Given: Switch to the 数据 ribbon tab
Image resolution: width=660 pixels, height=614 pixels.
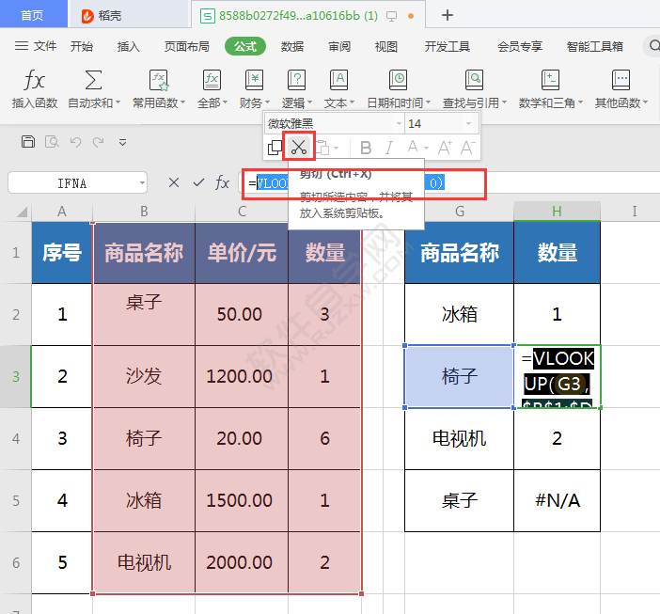Looking at the screenshot, I should tap(292, 46).
